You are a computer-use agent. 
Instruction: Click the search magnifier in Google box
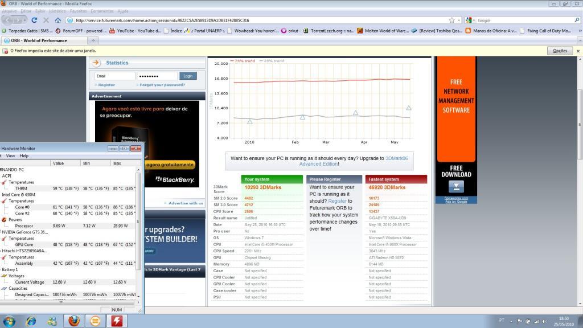(577, 20)
